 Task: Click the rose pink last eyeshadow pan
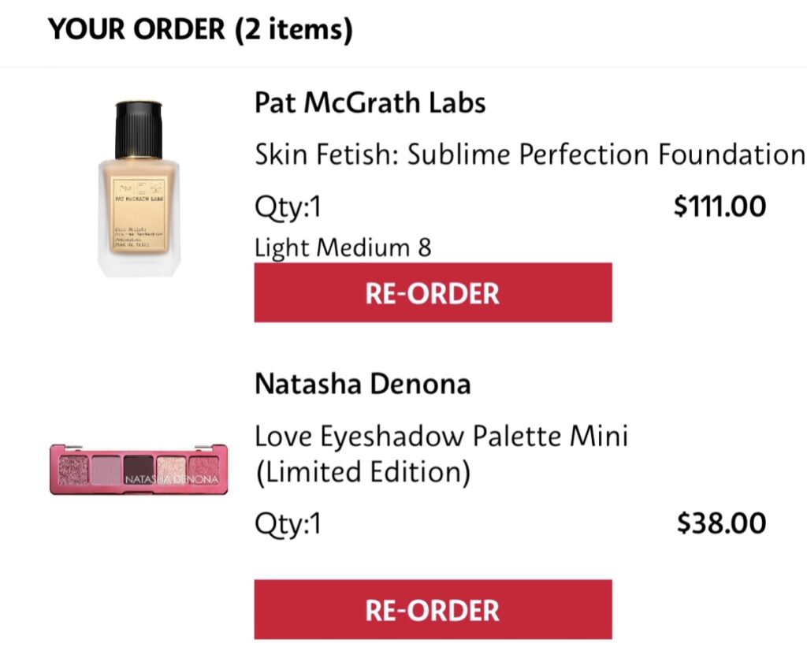(x=204, y=471)
